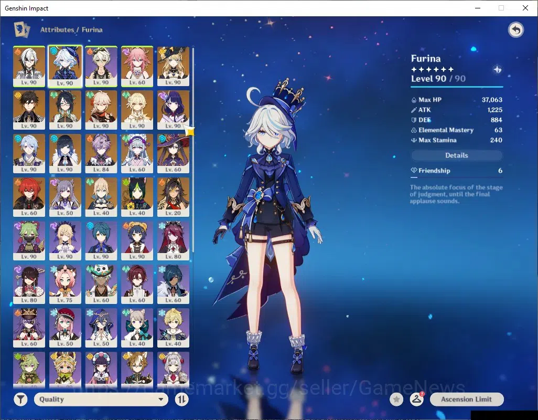This screenshot has width=538, height=420.
Task: Select the Collei portrait in bottom row
Action: pos(29,369)
